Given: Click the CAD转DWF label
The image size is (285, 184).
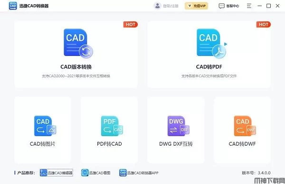Looking at the screenshot, I should tap(242, 144).
